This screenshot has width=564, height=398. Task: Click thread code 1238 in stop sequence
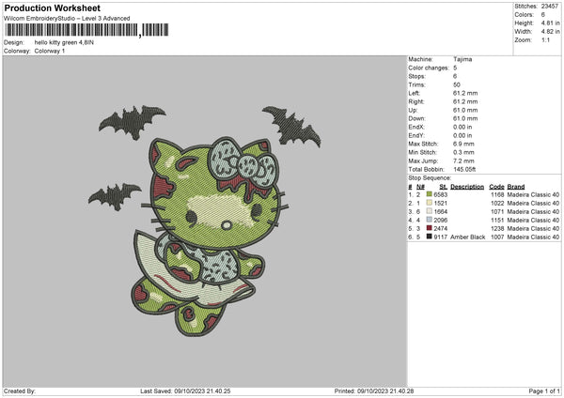click(x=497, y=228)
